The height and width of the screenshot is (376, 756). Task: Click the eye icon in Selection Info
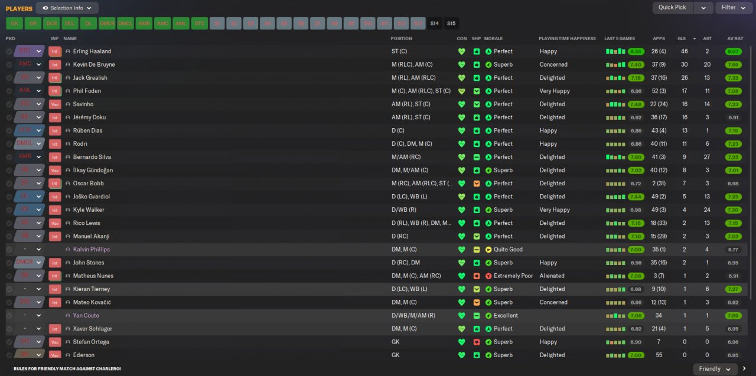(x=45, y=8)
